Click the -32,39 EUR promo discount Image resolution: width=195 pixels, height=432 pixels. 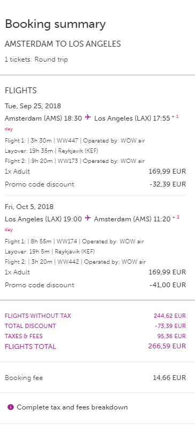tap(168, 184)
